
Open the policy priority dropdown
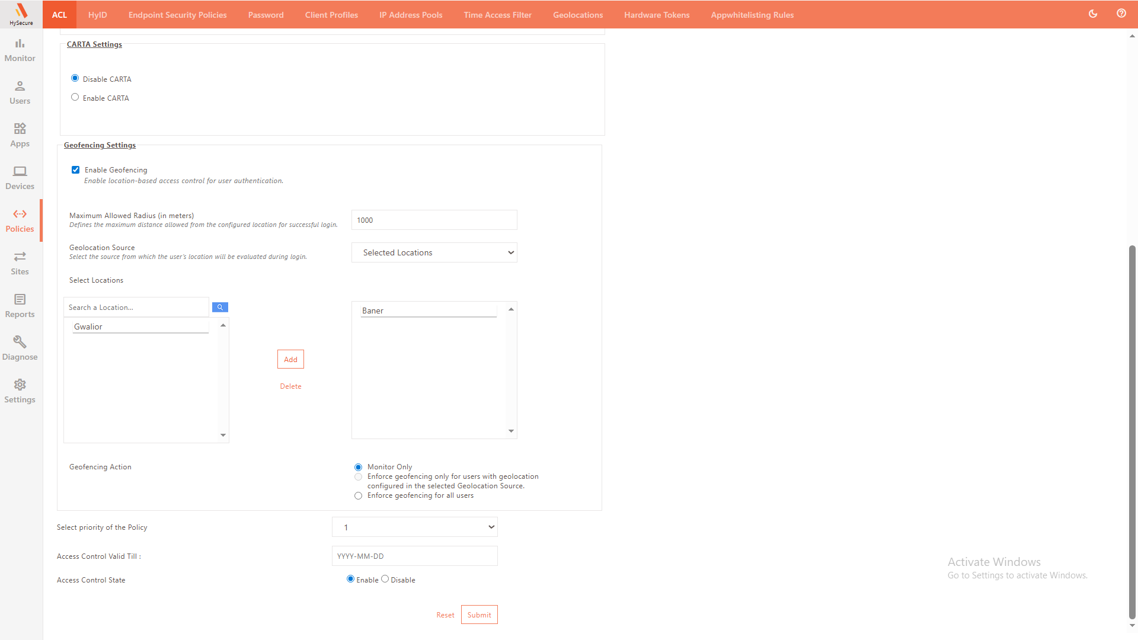(x=414, y=527)
